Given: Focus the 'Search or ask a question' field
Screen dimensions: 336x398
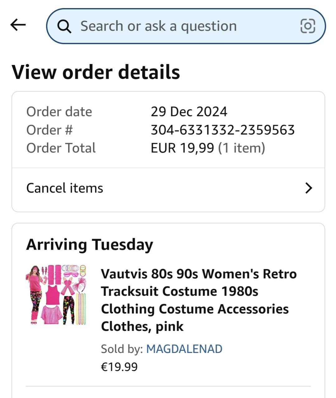Looking at the screenshot, I should [174, 26].
